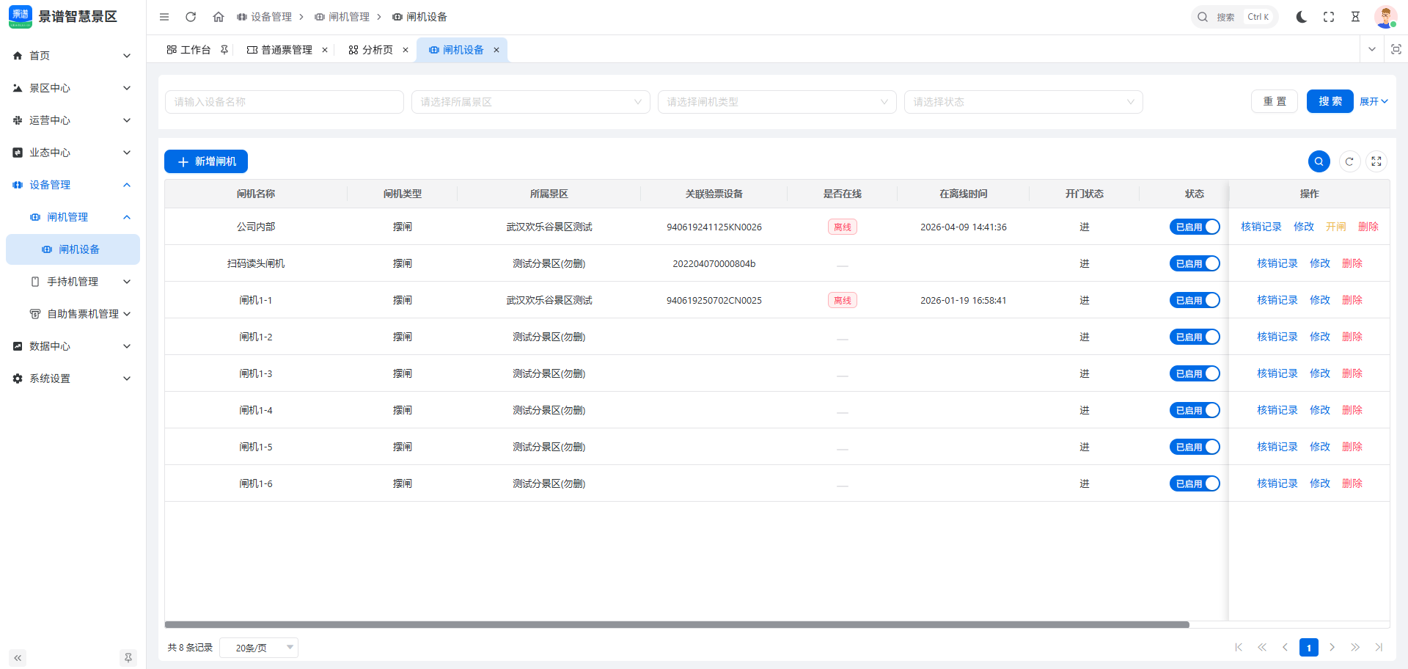Toggle 已启用 switch for 扫码读头闸机

[x=1195, y=263]
